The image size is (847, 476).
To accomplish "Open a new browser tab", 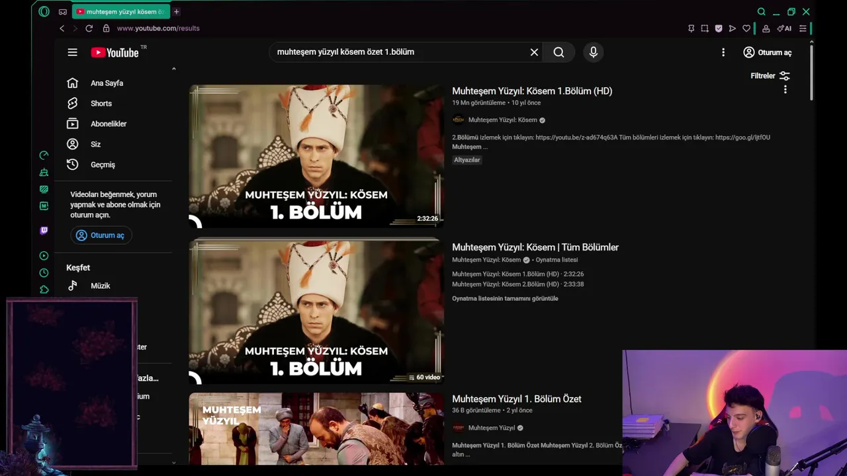I will click(x=177, y=12).
